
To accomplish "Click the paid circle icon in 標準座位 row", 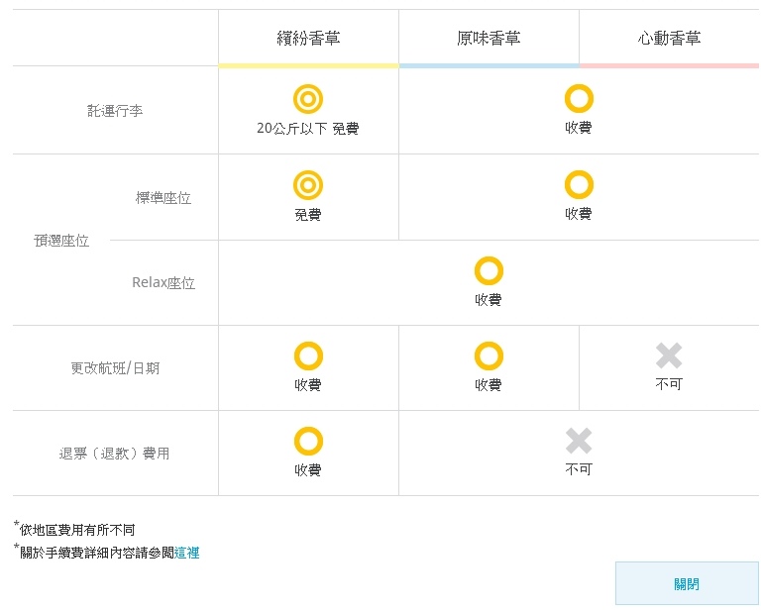I will coord(579,185).
